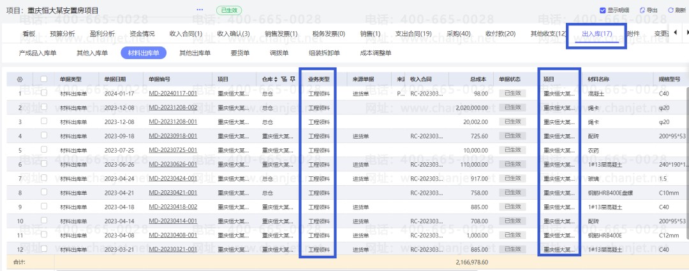Click the 总成本 column header
Image resolution: width=689 pixels, height=271 pixels.
pos(477,80)
